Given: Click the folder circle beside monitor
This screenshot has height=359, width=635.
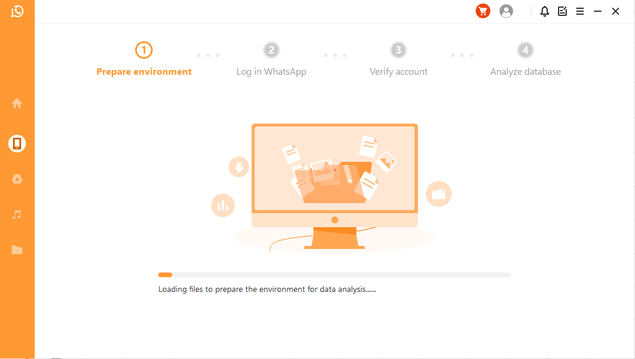Looking at the screenshot, I should pyautogui.click(x=439, y=194).
